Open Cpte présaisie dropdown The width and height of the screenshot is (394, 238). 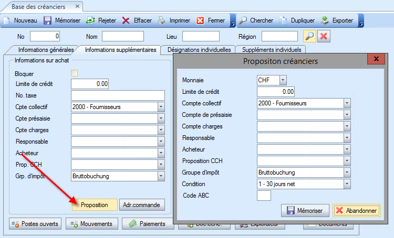(161, 118)
